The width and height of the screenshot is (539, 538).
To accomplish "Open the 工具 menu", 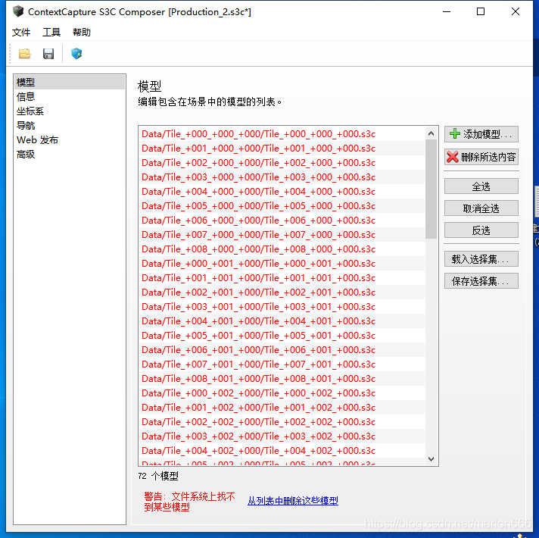I will (x=51, y=33).
